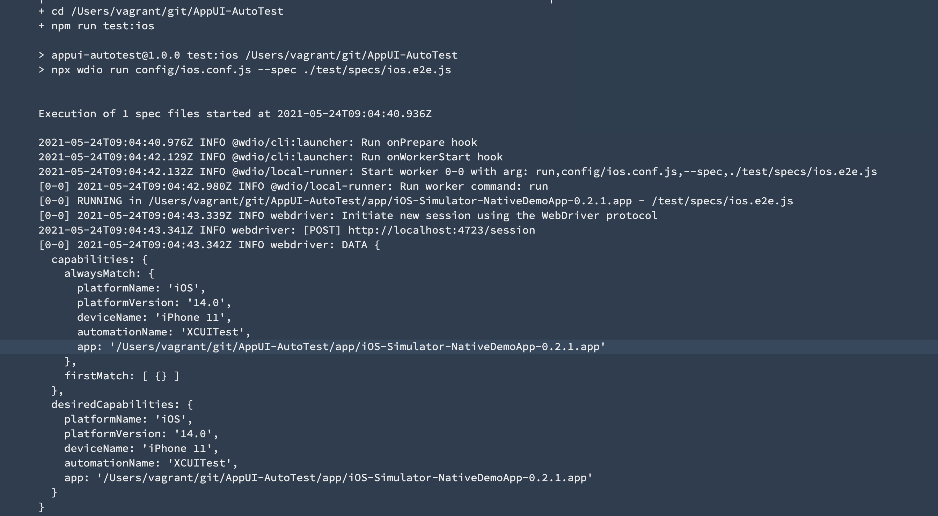Screen dimensions: 938x516
Task: Click deviceName 'iPhone 11' line under alwaysMatch
Action: 154,318
